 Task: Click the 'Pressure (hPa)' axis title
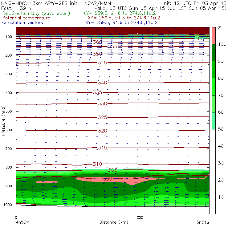(x=3, y=121)
